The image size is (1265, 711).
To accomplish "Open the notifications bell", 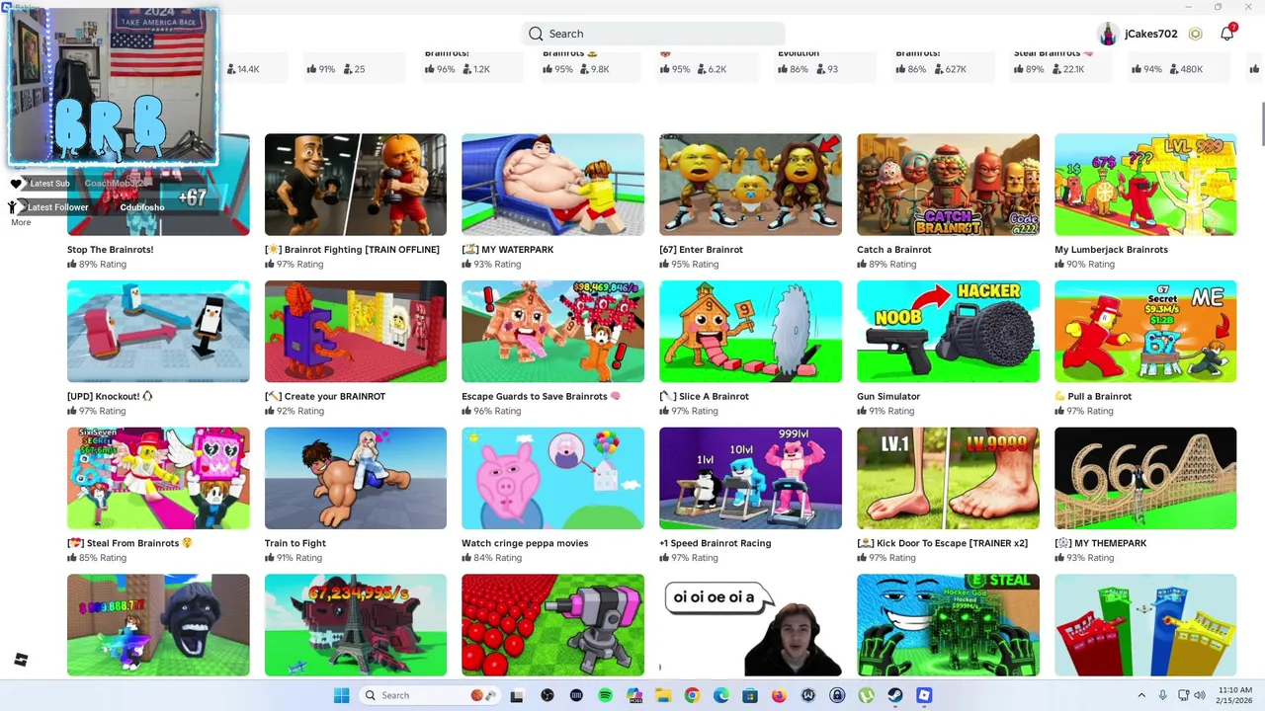I will click(x=1226, y=34).
